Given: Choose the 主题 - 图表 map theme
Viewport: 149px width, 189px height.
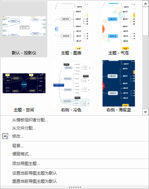Looking at the screenshot, I should [x=71, y=29].
